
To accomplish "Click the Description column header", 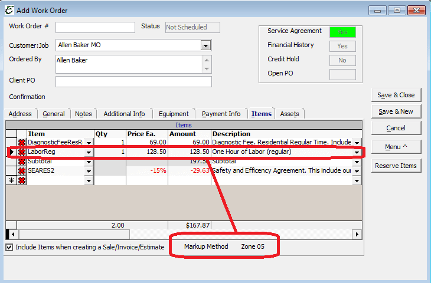I will (x=287, y=134).
